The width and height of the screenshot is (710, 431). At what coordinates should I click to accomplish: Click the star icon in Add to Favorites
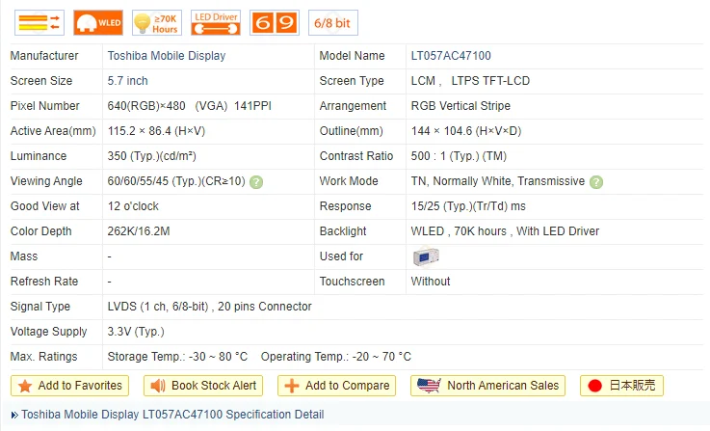click(x=25, y=386)
